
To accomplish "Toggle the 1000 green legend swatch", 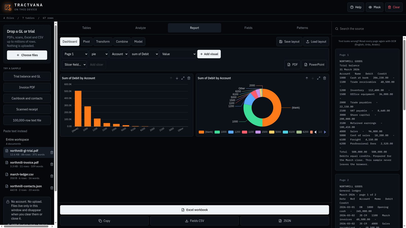I will pos(217,132).
